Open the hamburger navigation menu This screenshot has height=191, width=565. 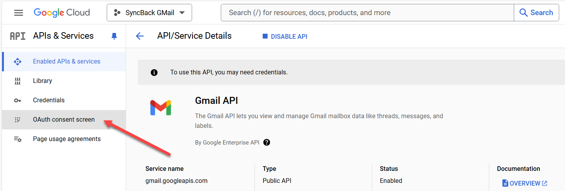(x=18, y=13)
